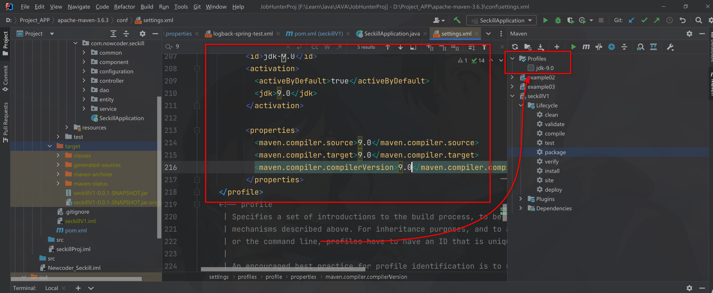This screenshot has width=713, height=293.
Task: Run SeckillApplication with the green play icon
Action: point(545,20)
